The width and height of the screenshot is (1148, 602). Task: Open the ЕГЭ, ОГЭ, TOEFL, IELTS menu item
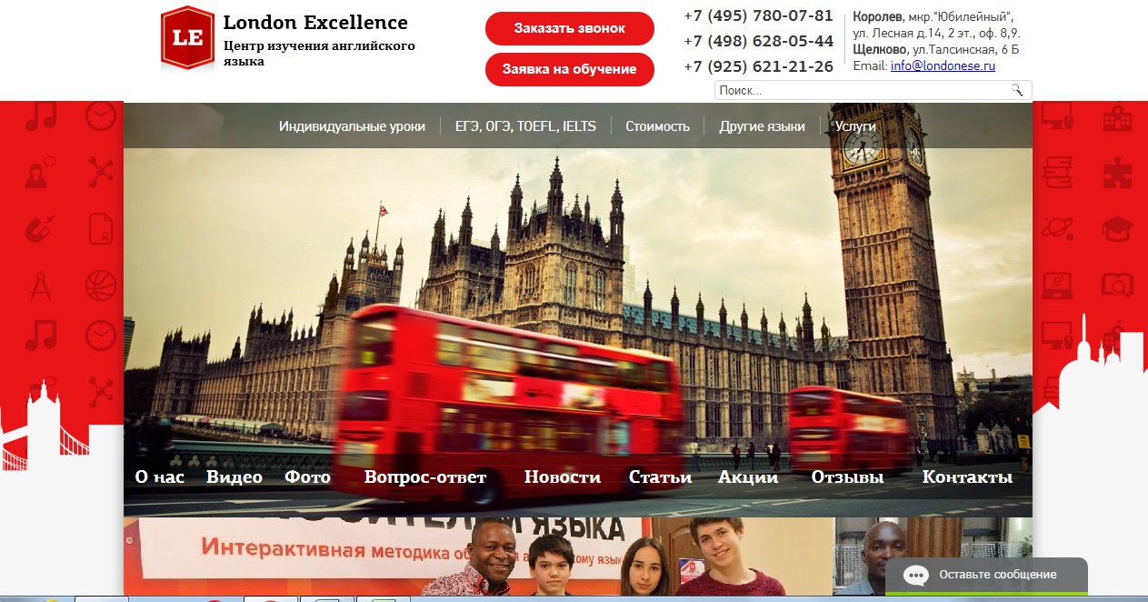point(525,126)
